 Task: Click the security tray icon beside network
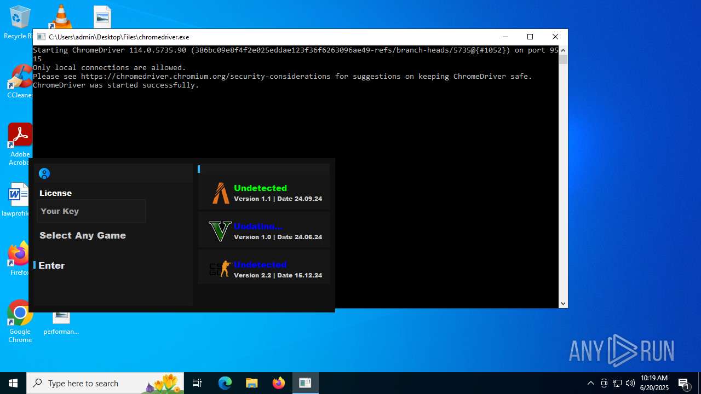point(604,383)
